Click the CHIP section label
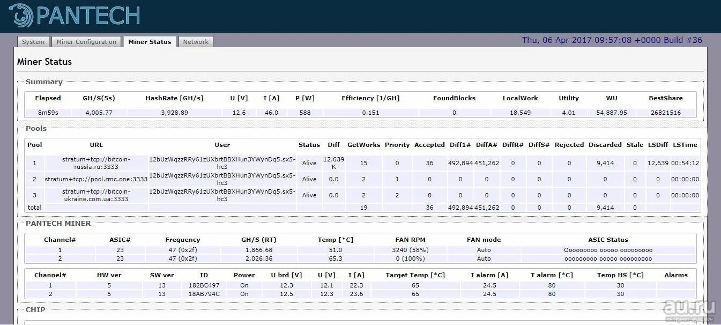Image resolution: width=721 pixels, height=325 pixels. pos(35,309)
